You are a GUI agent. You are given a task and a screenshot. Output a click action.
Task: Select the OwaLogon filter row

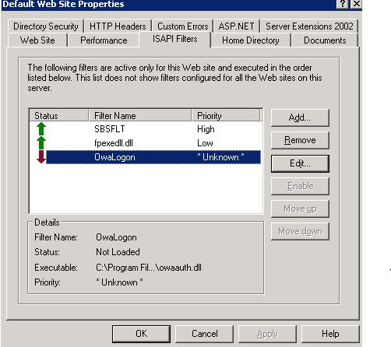coord(145,157)
